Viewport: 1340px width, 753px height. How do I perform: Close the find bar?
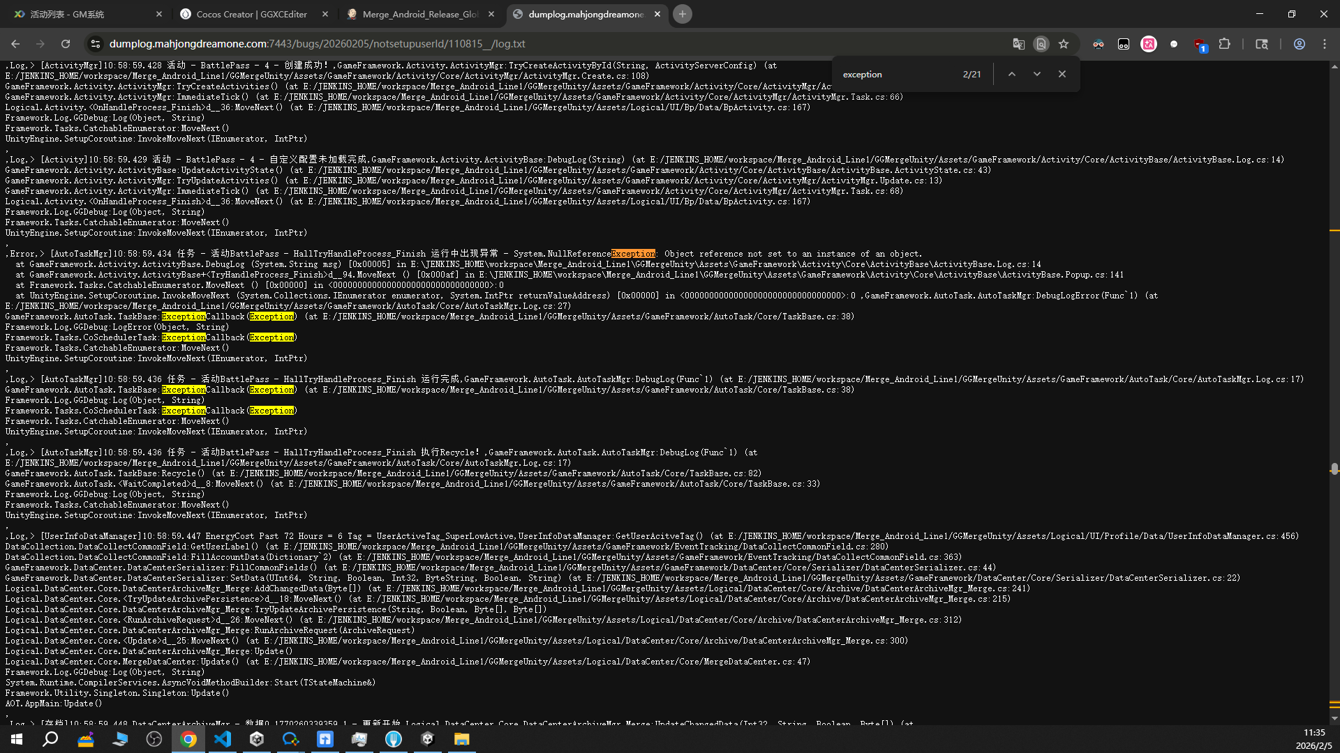click(x=1062, y=74)
